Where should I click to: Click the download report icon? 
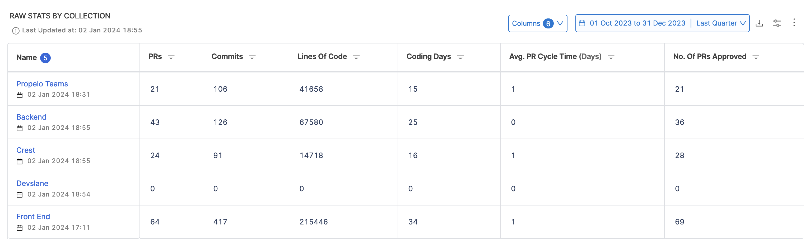point(759,23)
